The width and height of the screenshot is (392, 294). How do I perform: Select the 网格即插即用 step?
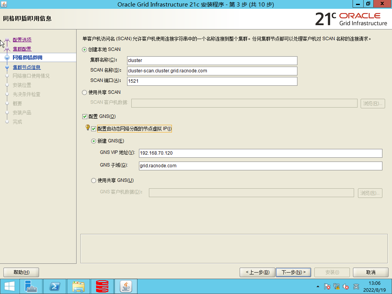point(28,57)
